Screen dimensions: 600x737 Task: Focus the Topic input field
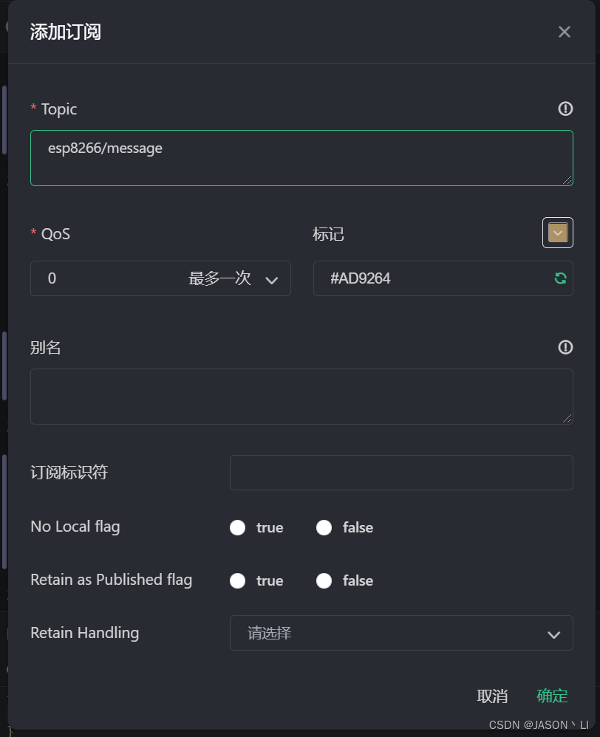(301, 158)
